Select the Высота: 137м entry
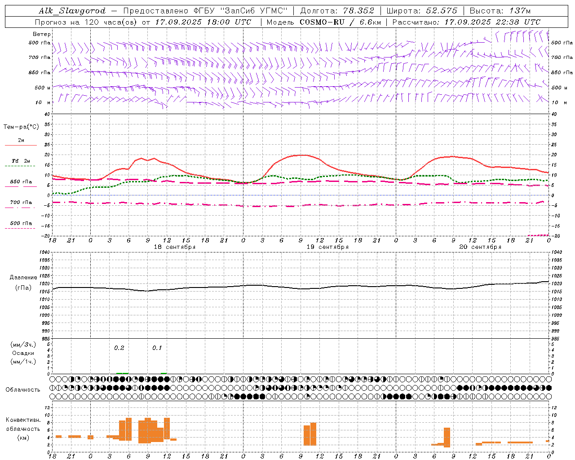Image resolution: width=575 pixels, height=460 pixels. pyautogui.click(x=500, y=11)
